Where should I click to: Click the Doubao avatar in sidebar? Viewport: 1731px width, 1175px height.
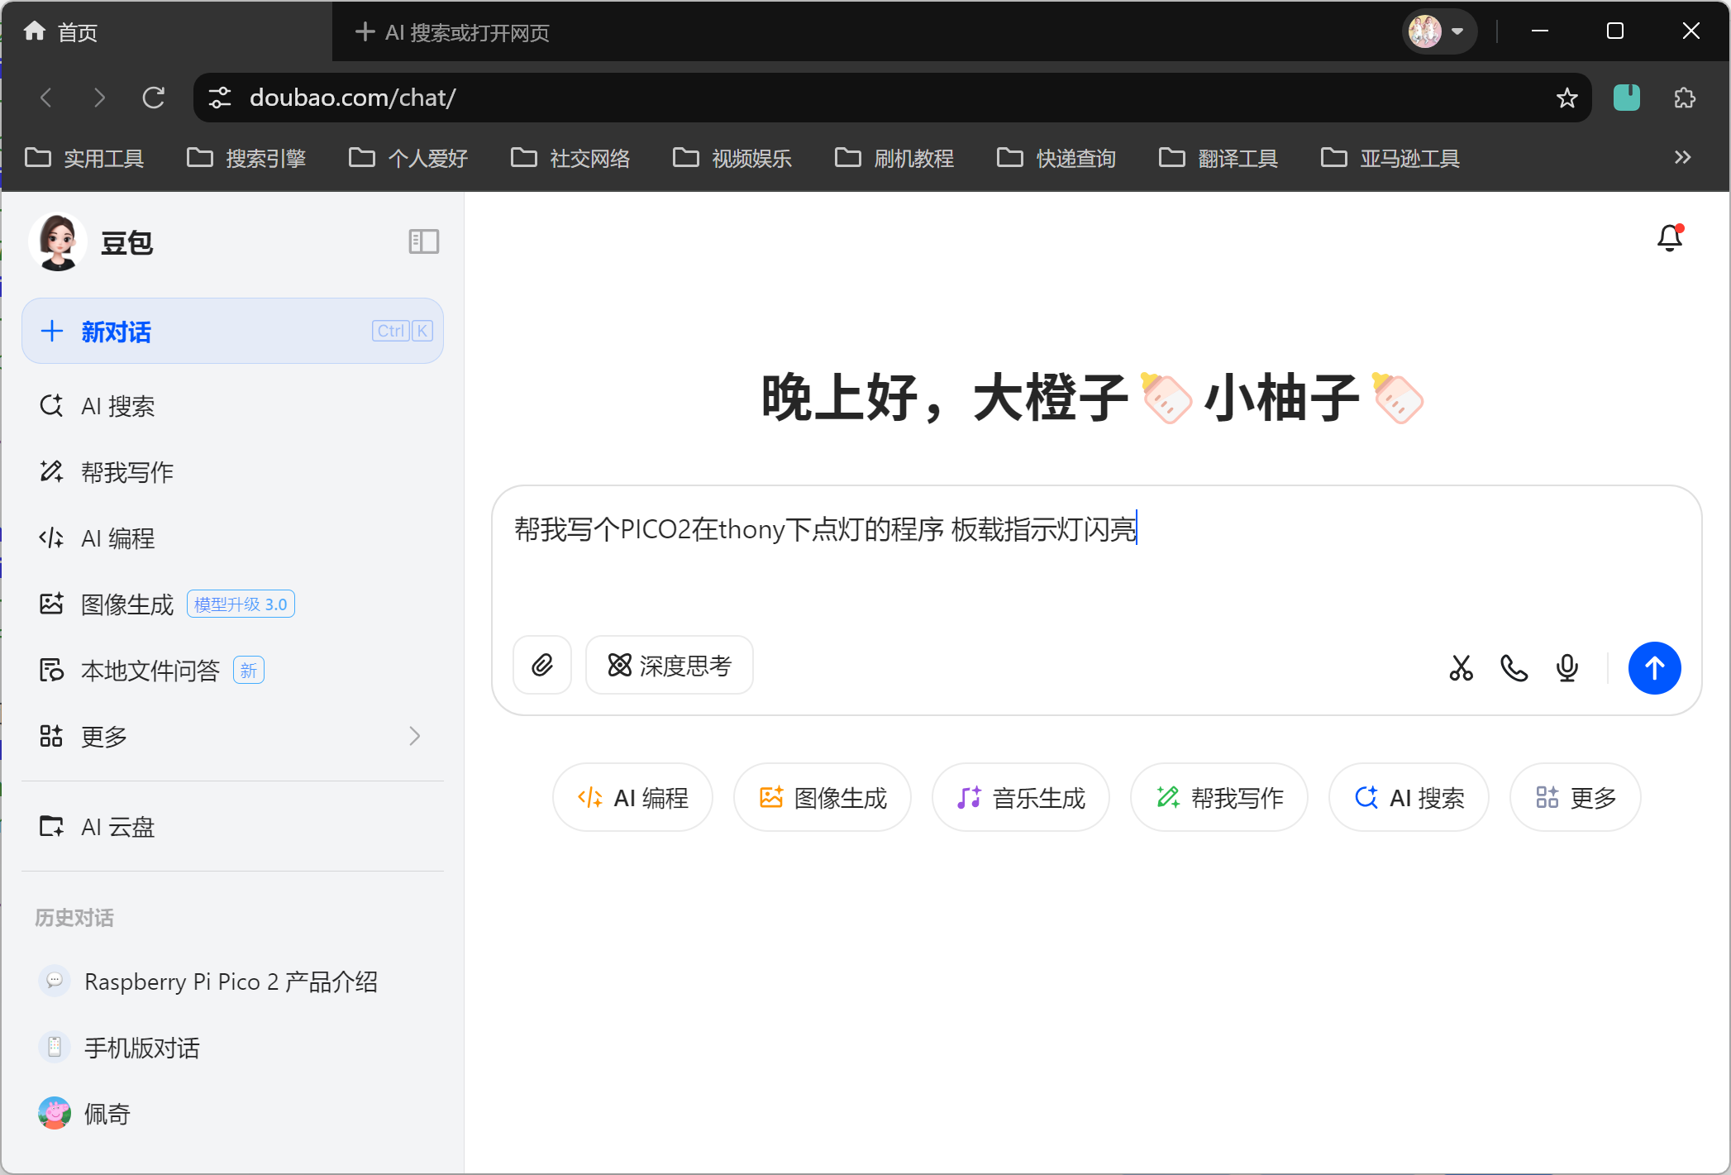[x=58, y=241]
